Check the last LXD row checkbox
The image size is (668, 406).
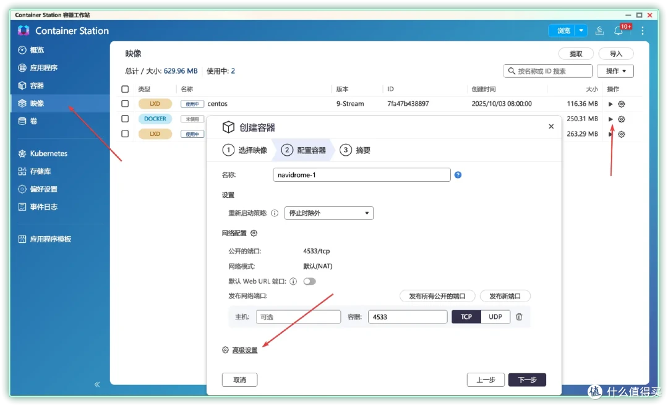[125, 133]
